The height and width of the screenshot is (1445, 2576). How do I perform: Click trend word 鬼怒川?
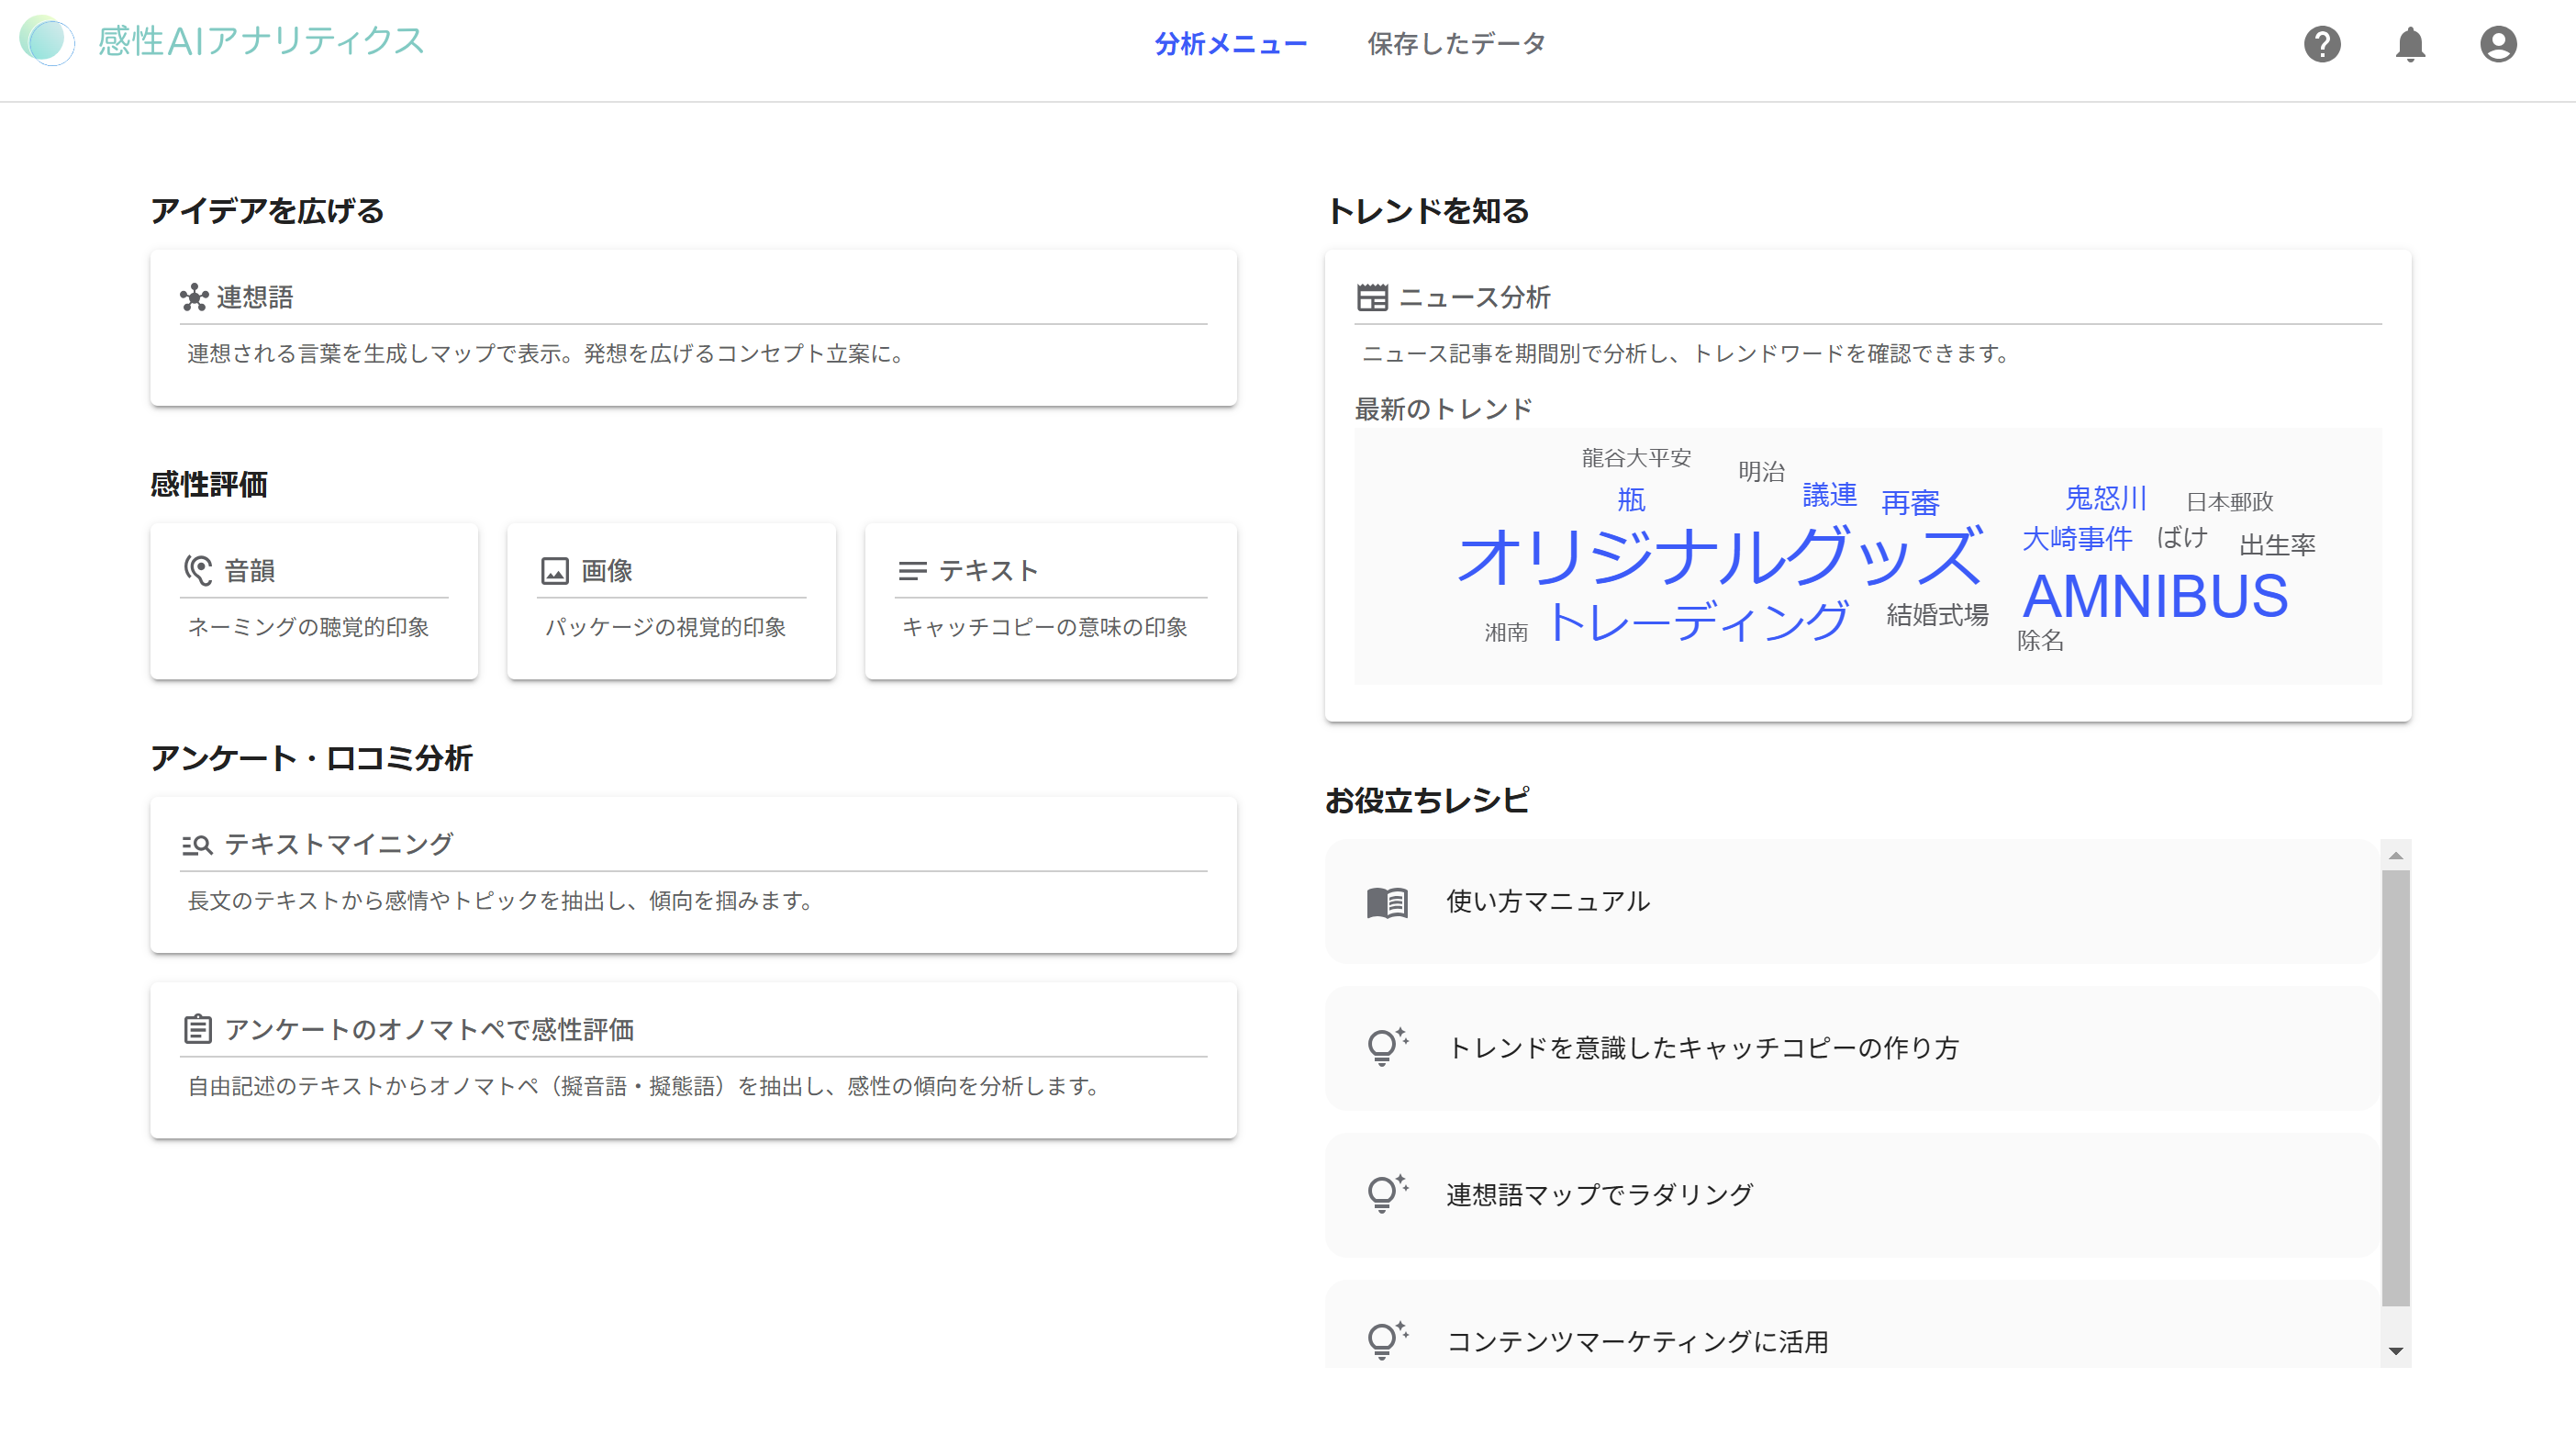(x=2106, y=498)
